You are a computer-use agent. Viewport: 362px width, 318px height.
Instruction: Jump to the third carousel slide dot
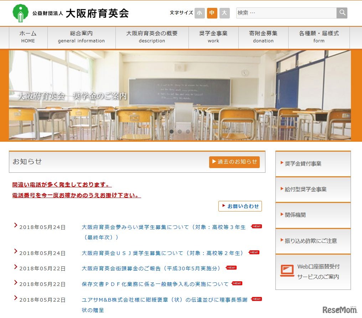[188, 131]
